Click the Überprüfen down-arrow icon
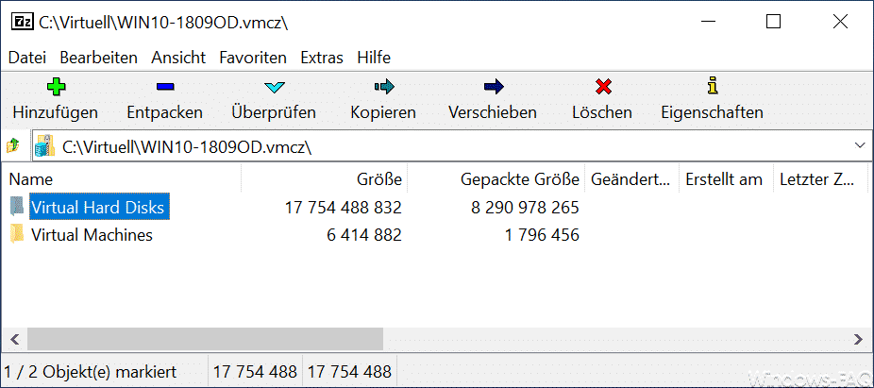This screenshot has height=388, width=874. point(275,88)
